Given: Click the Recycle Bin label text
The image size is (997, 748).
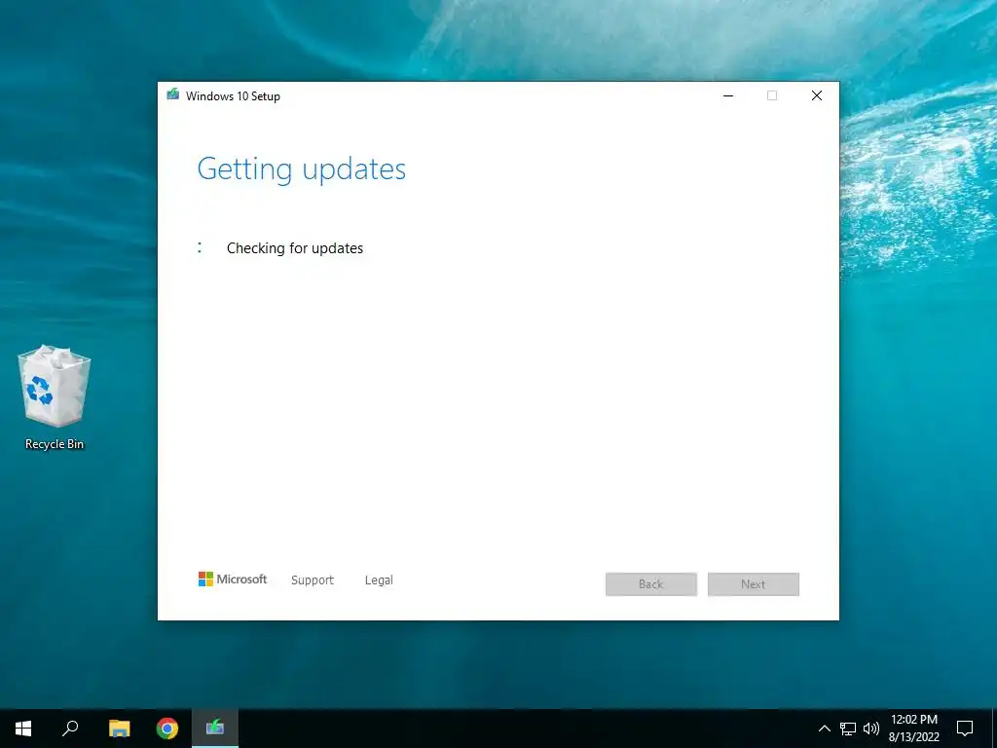Looking at the screenshot, I should coord(55,444).
